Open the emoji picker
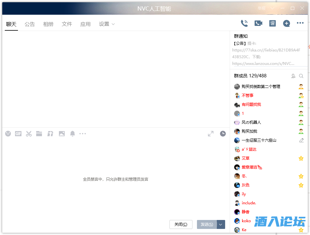This screenshot has width=310, height=235. [8, 134]
